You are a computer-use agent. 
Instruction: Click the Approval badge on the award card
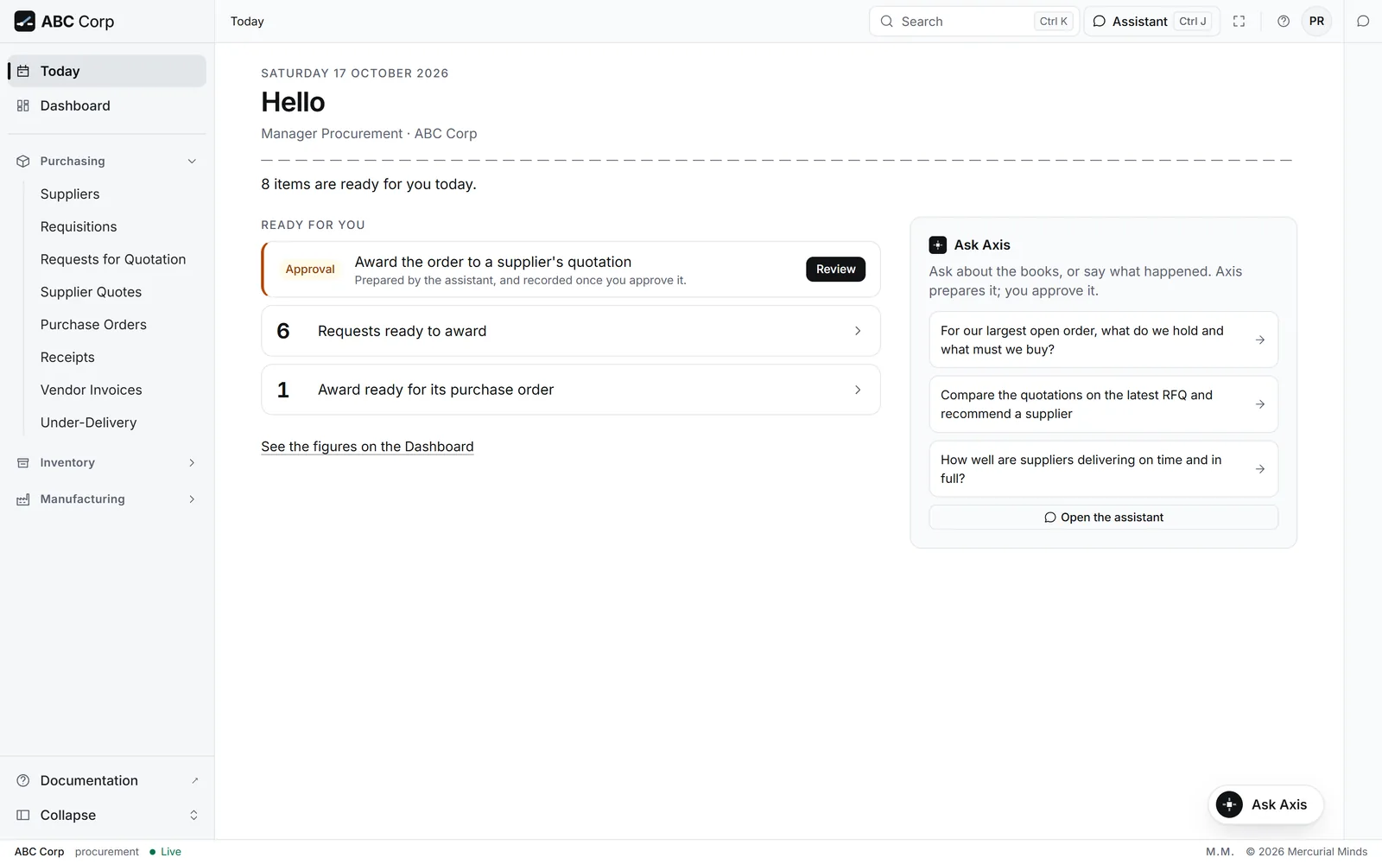point(310,270)
